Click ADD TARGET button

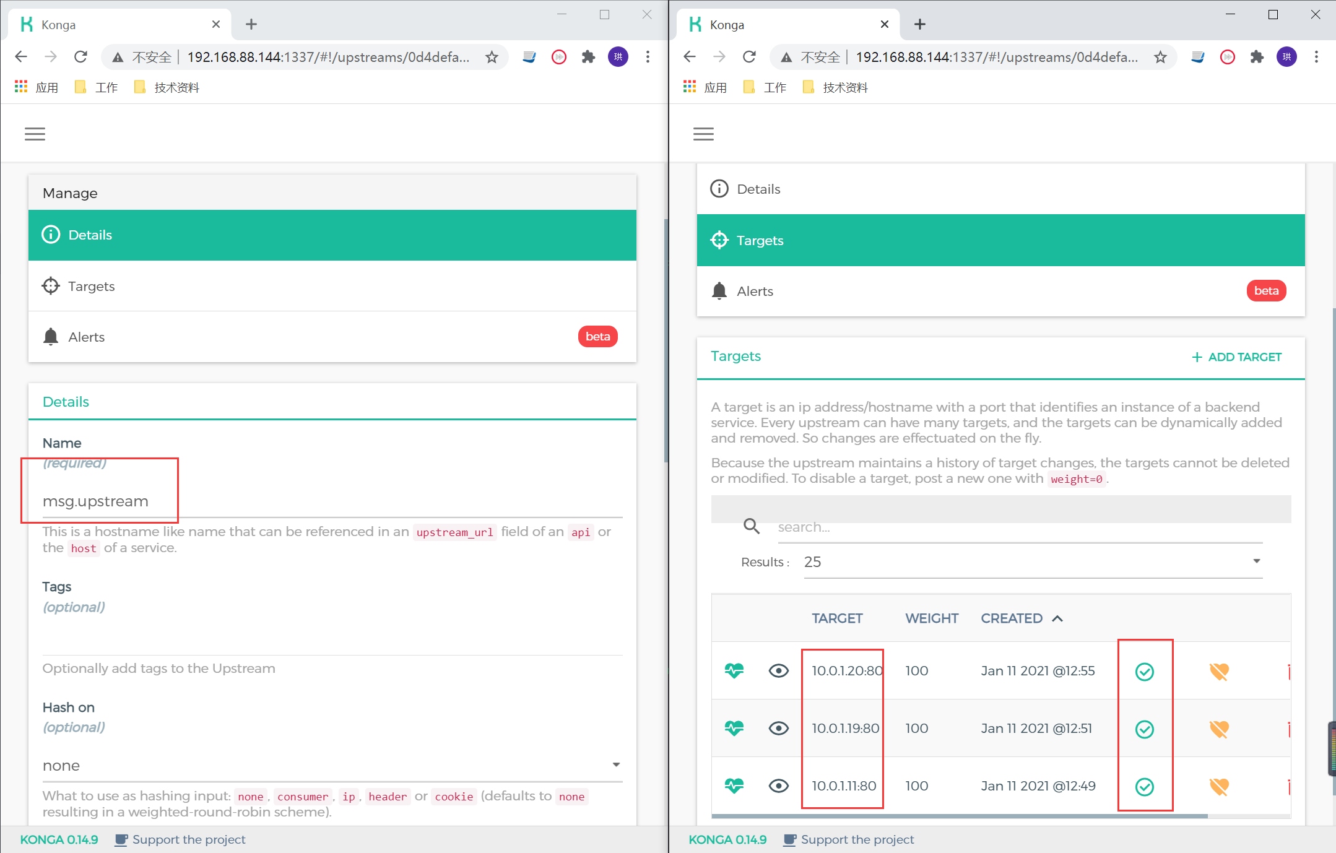tap(1237, 357)
